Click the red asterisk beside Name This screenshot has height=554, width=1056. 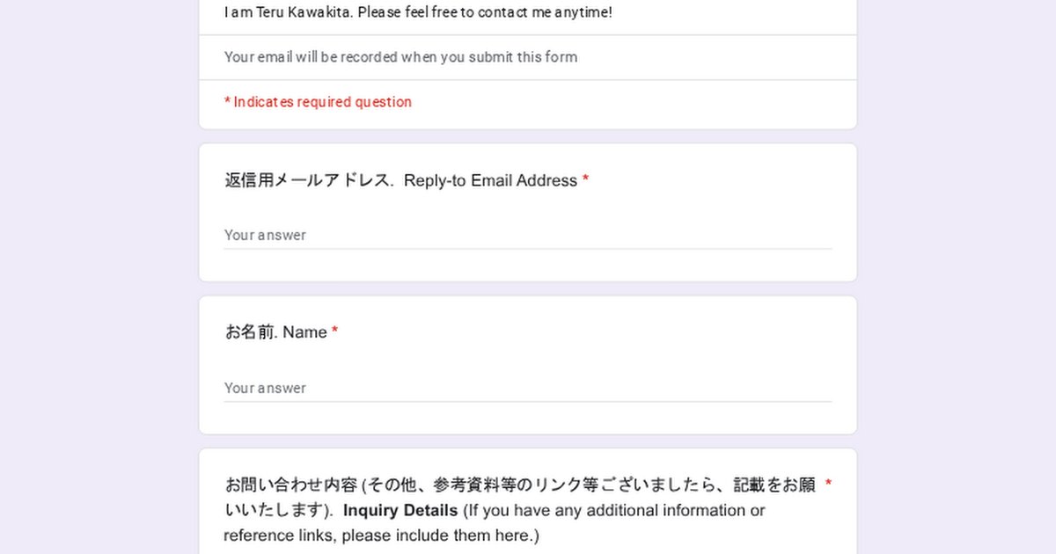[x=335, y=332]
